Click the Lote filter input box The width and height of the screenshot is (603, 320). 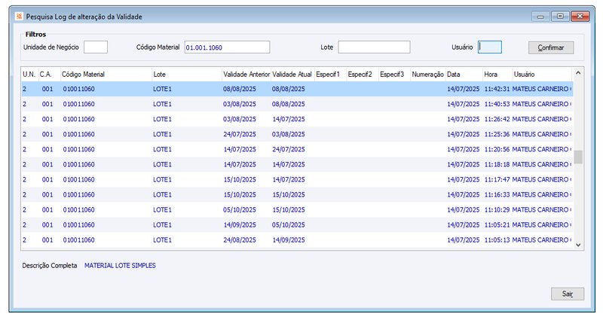[x=374, y=47]
